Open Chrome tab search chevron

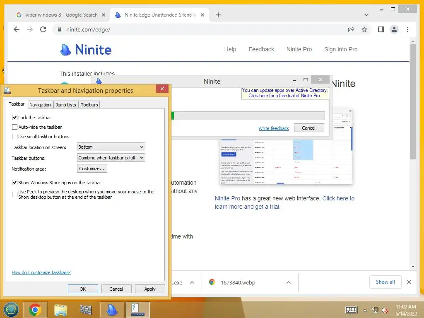[366, 15]
